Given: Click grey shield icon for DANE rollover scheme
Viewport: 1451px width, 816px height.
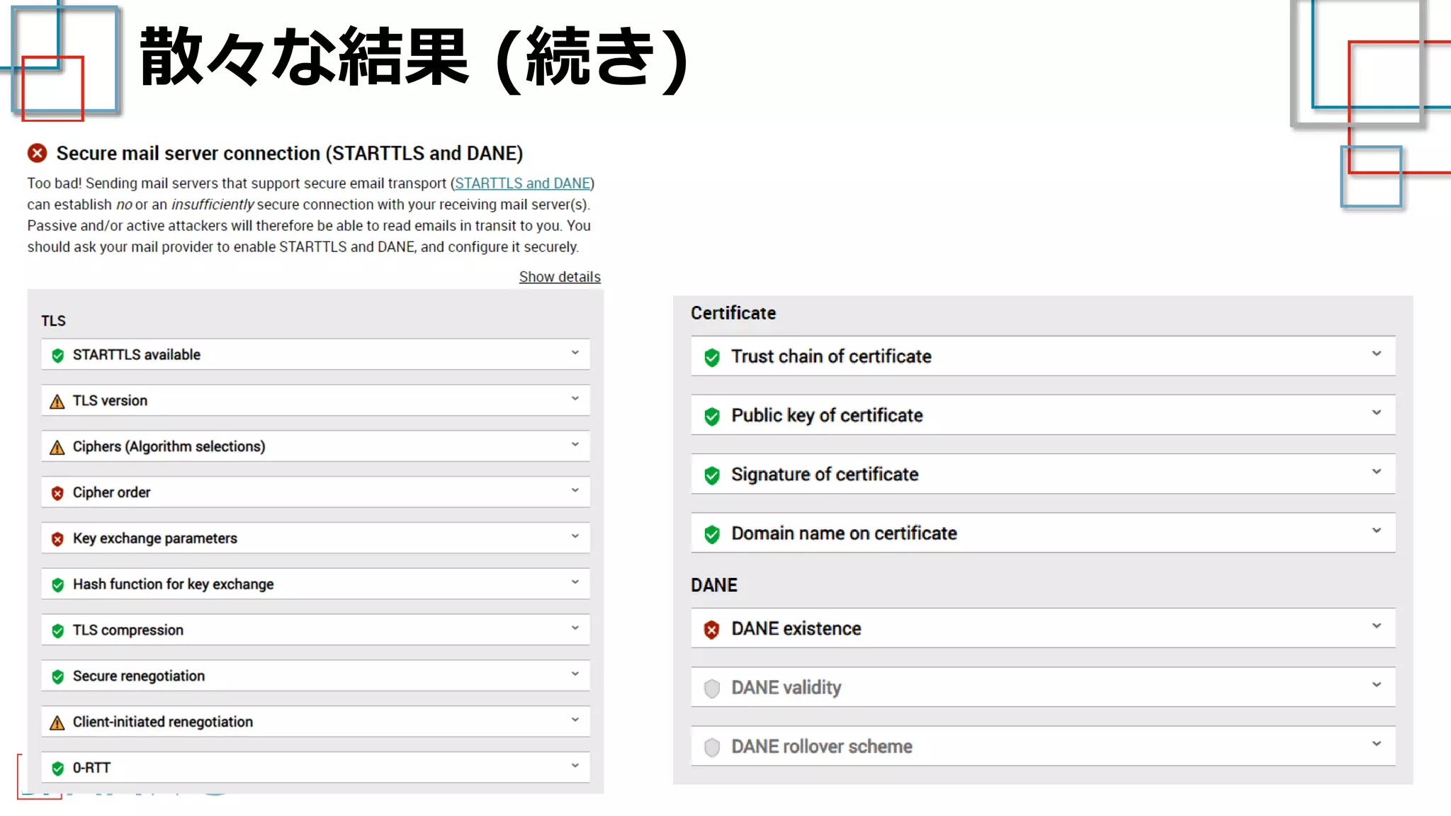Looking at the screenshot, I should click(712, 747).
